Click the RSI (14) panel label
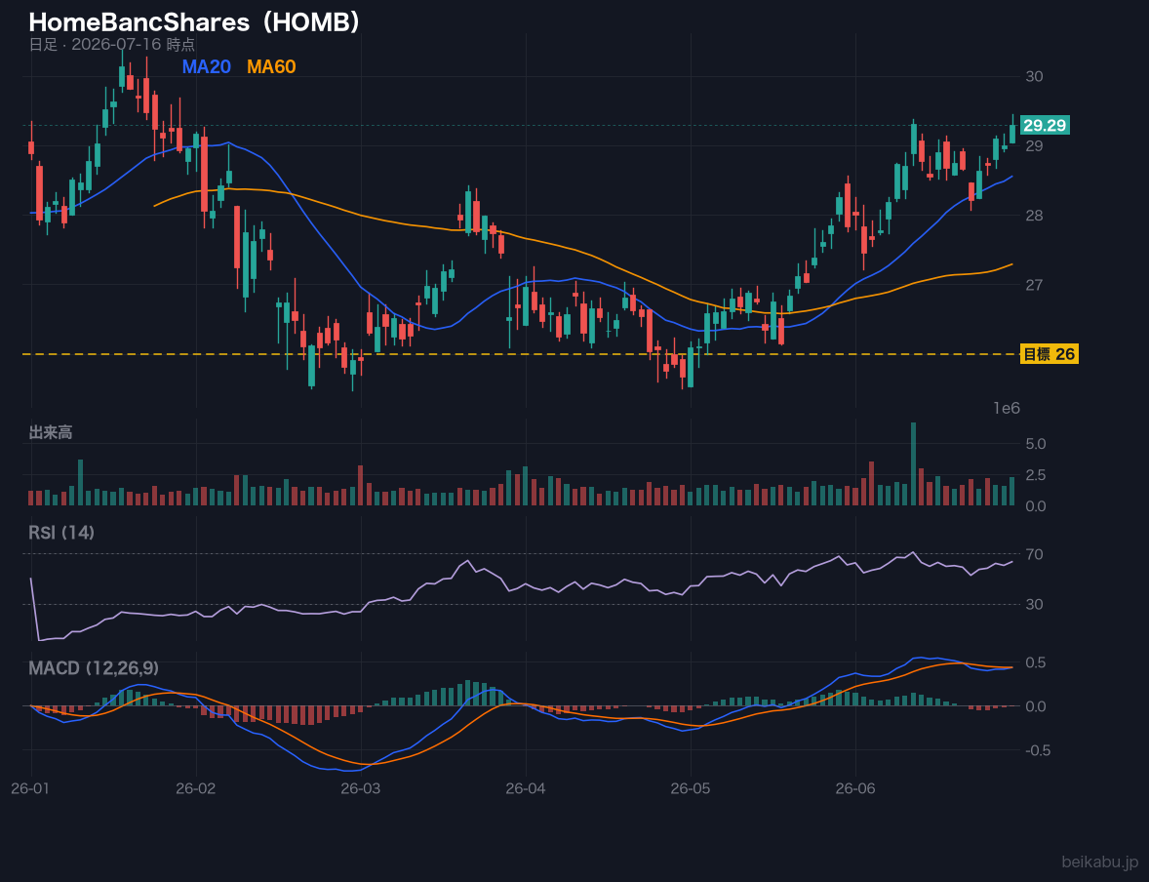 61,533
